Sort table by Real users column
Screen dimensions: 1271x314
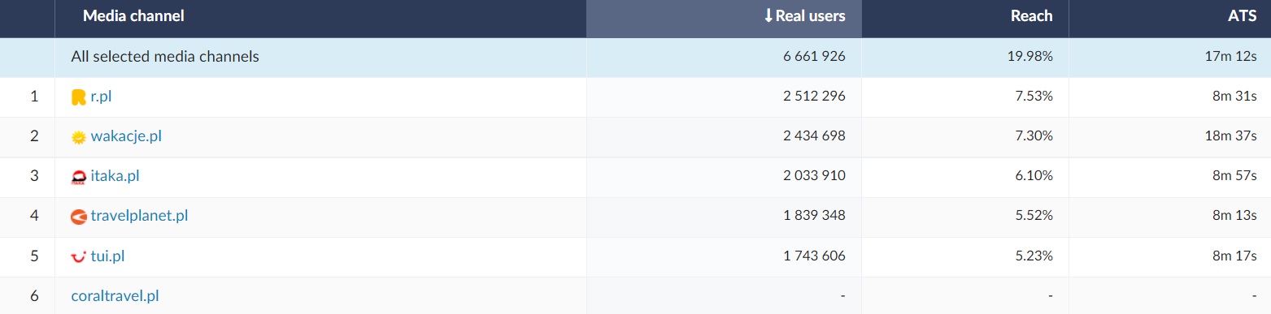tap(810, 16)
